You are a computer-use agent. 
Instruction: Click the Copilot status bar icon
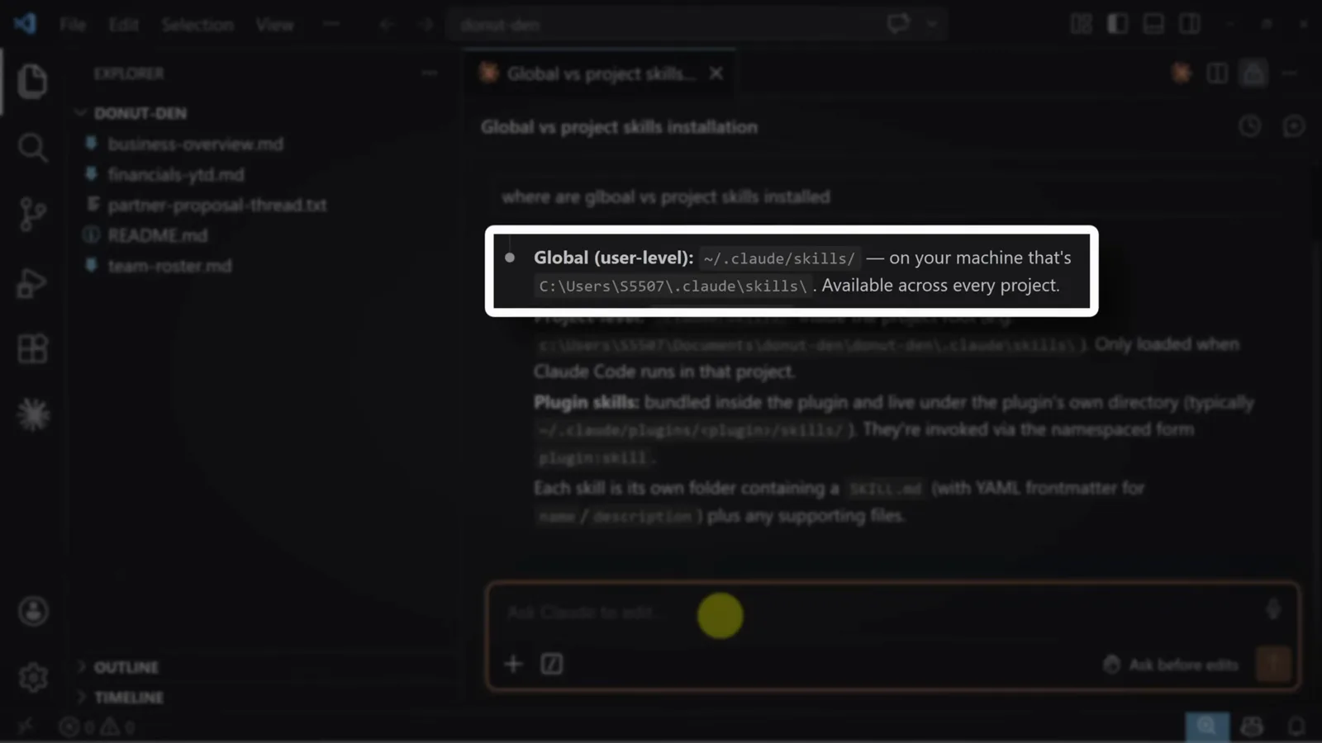tap(1252, 726)
